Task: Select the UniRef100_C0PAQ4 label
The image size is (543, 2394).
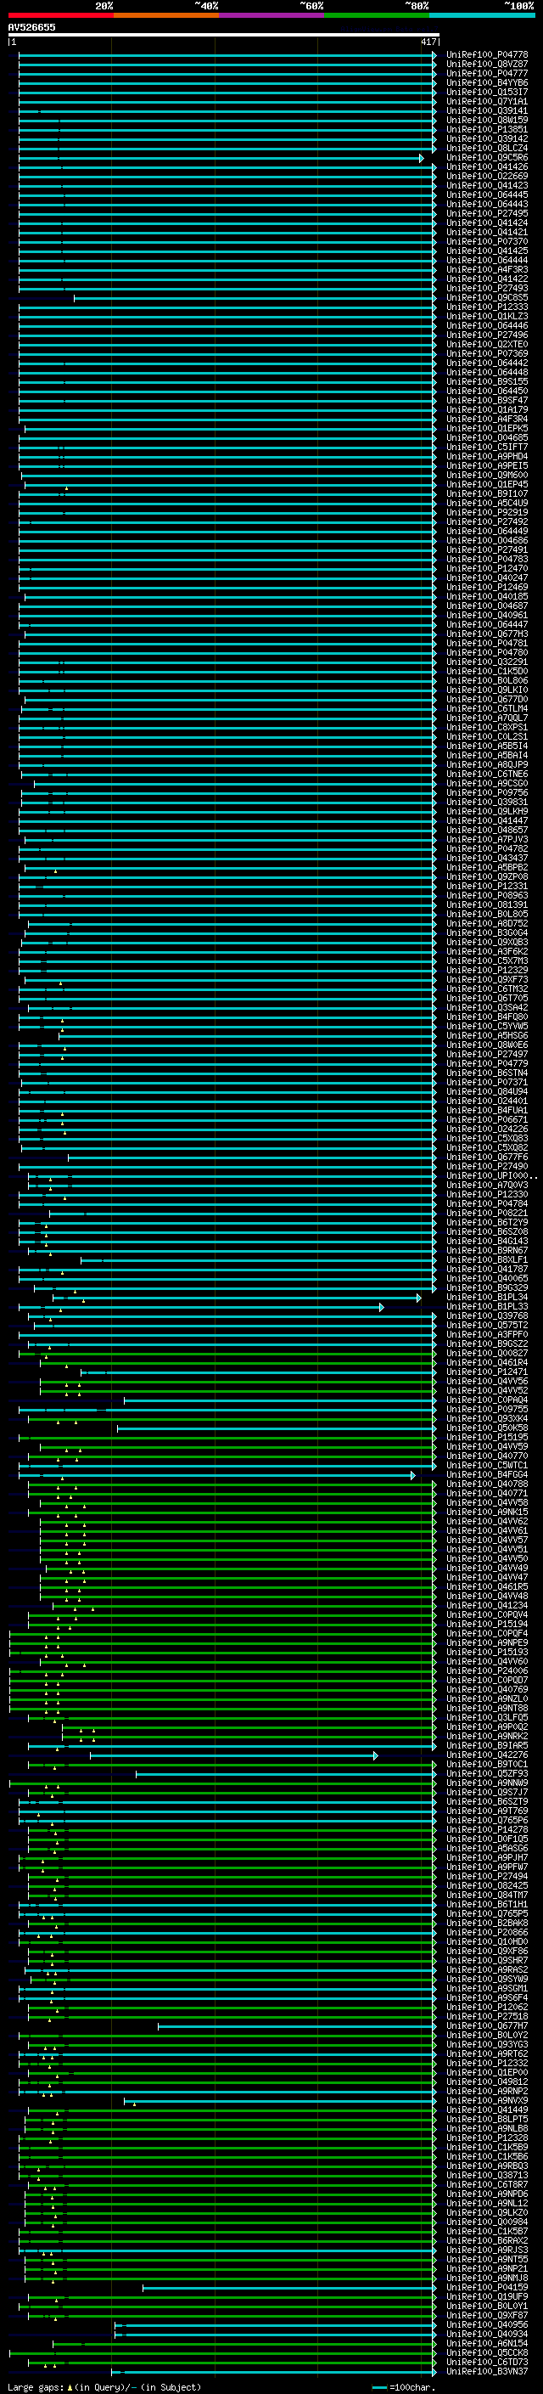Action: click(487, 1400)
